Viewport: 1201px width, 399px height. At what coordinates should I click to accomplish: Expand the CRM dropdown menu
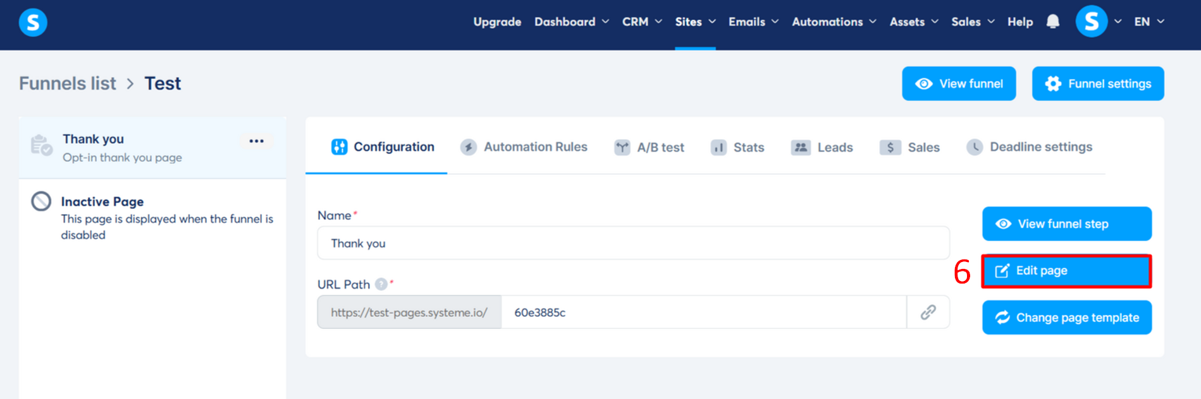(642, 21)
